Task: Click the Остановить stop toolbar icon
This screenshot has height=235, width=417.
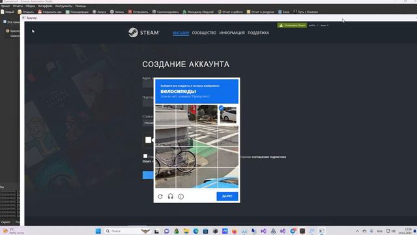Action: point(138,12)
